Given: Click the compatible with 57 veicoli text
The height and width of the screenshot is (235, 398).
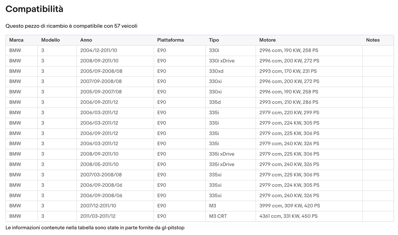Looking at the screenshot, I should coord(71,26).
